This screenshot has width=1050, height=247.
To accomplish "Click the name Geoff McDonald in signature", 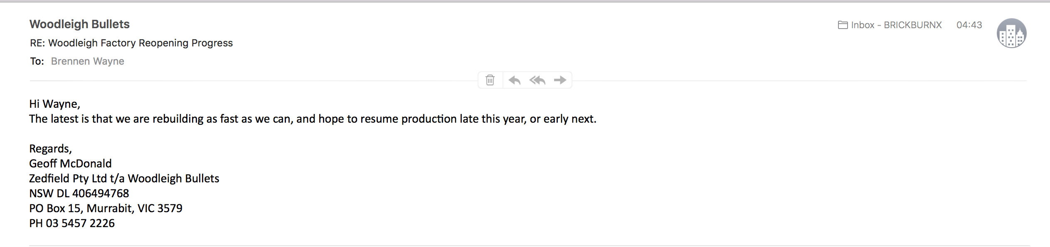I will (70, 164).
